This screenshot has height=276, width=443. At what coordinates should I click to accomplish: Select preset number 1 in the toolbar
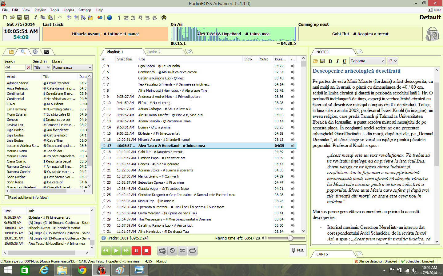pyautogui.click(x=119, y=18)
